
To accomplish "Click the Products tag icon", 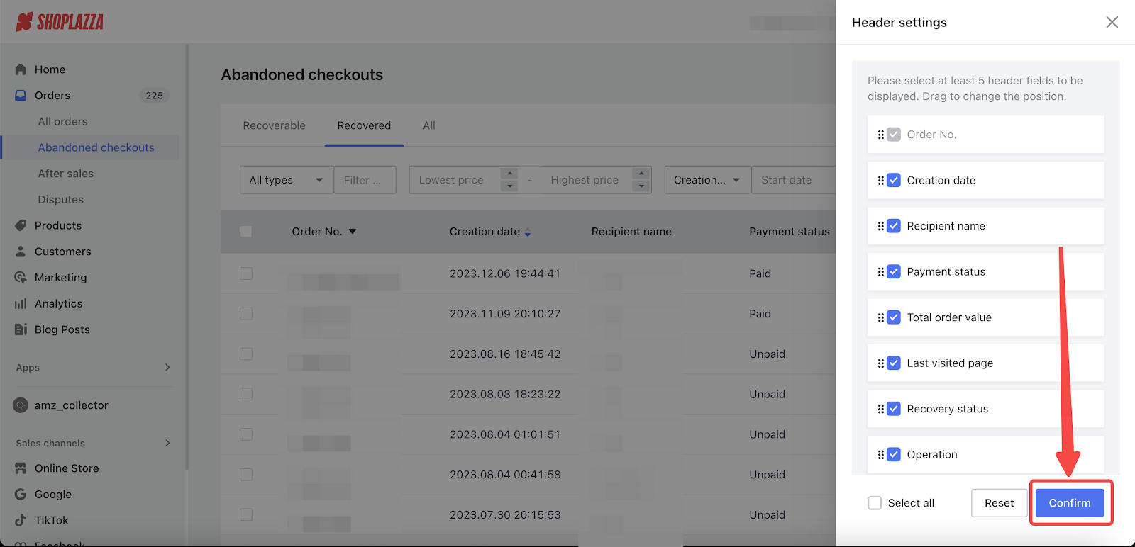I will pyautogui.click(x=21, y=225).
